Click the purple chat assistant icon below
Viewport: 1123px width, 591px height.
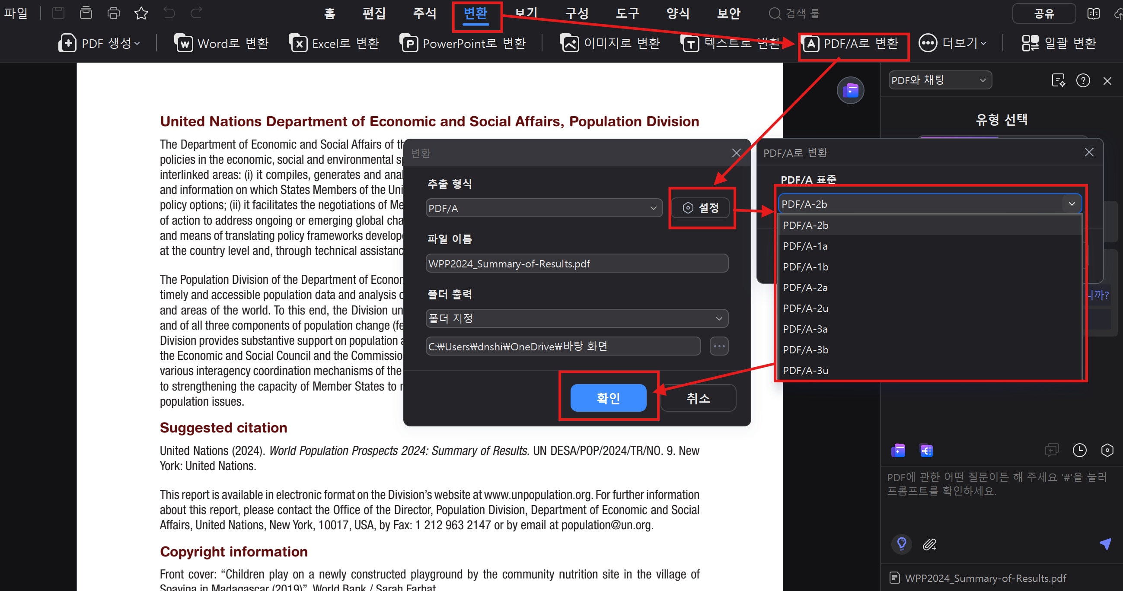point(898,450)
